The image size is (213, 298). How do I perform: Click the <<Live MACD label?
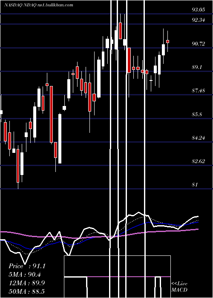179,287
